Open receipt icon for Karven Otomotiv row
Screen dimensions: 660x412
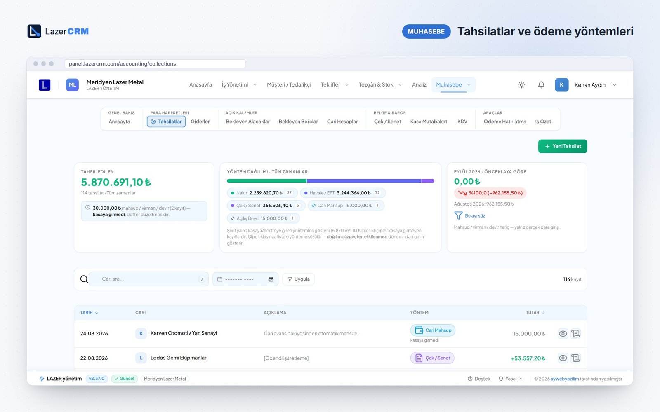[575, 334]
